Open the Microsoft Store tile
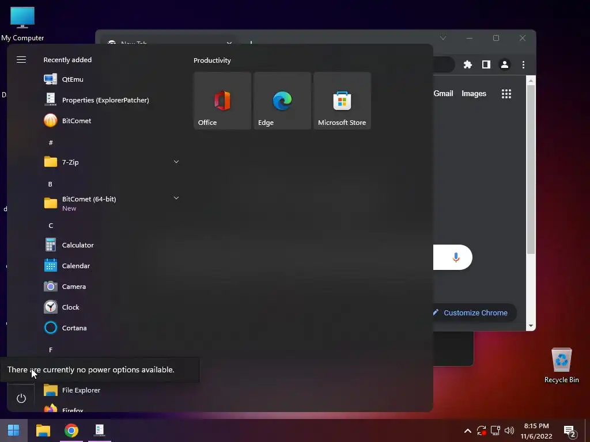The image size is (590, 442). pos(342,101)
